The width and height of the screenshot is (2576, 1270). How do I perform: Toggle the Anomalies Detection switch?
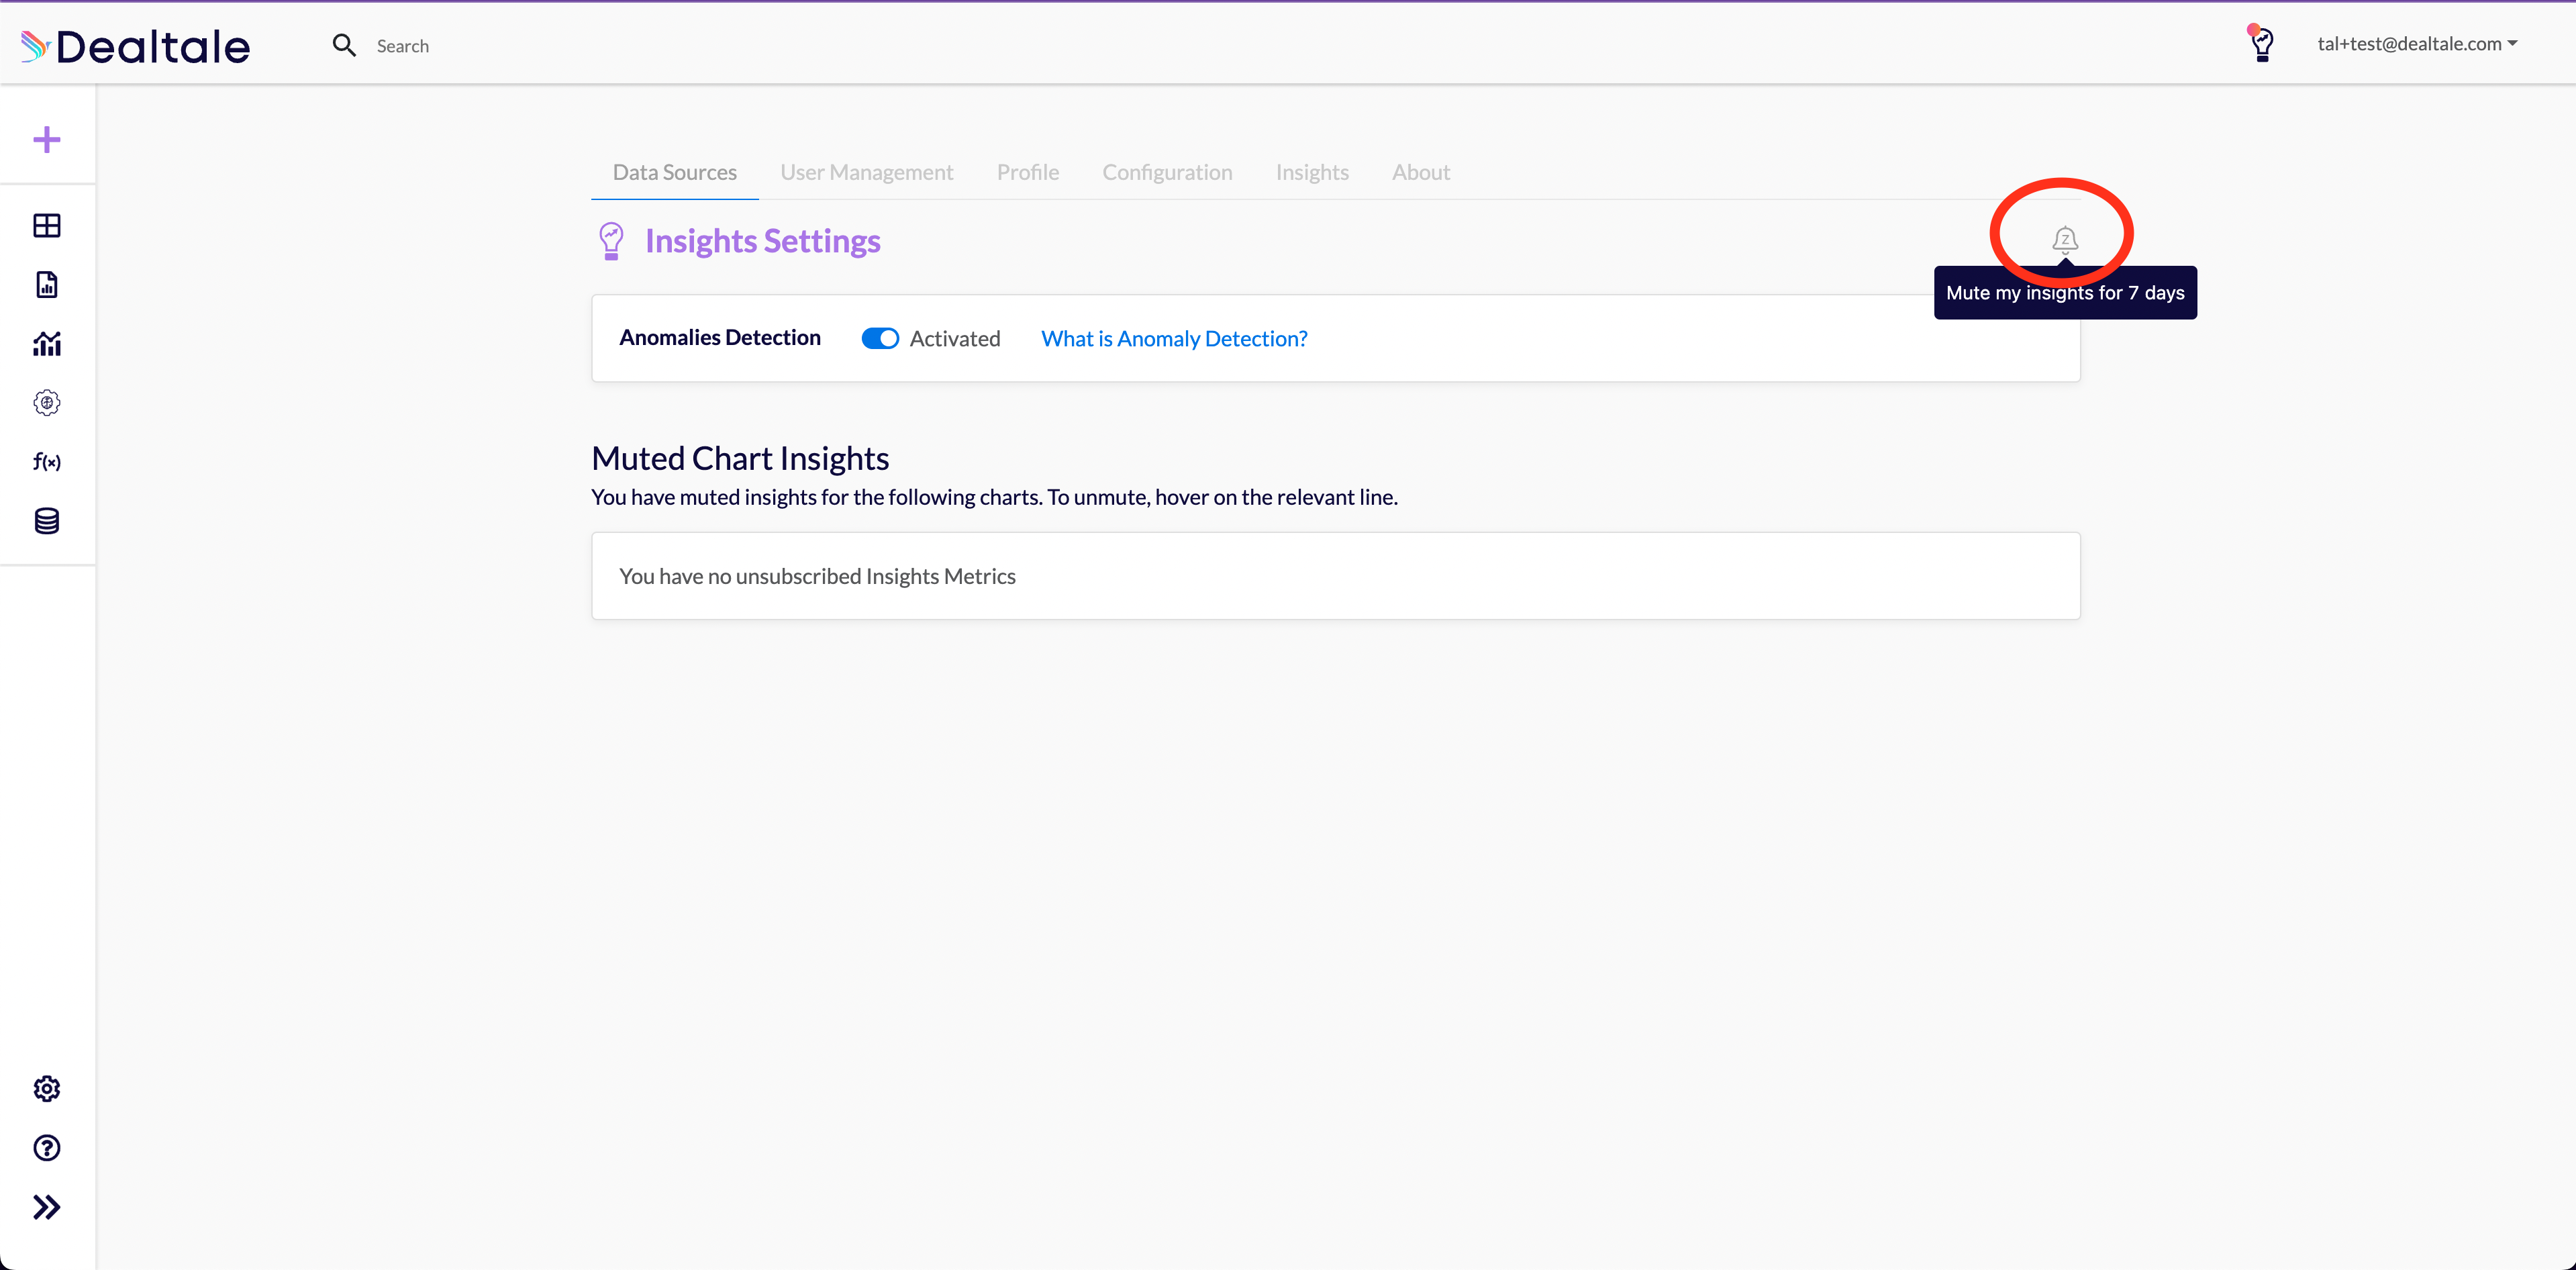[880, 339]
